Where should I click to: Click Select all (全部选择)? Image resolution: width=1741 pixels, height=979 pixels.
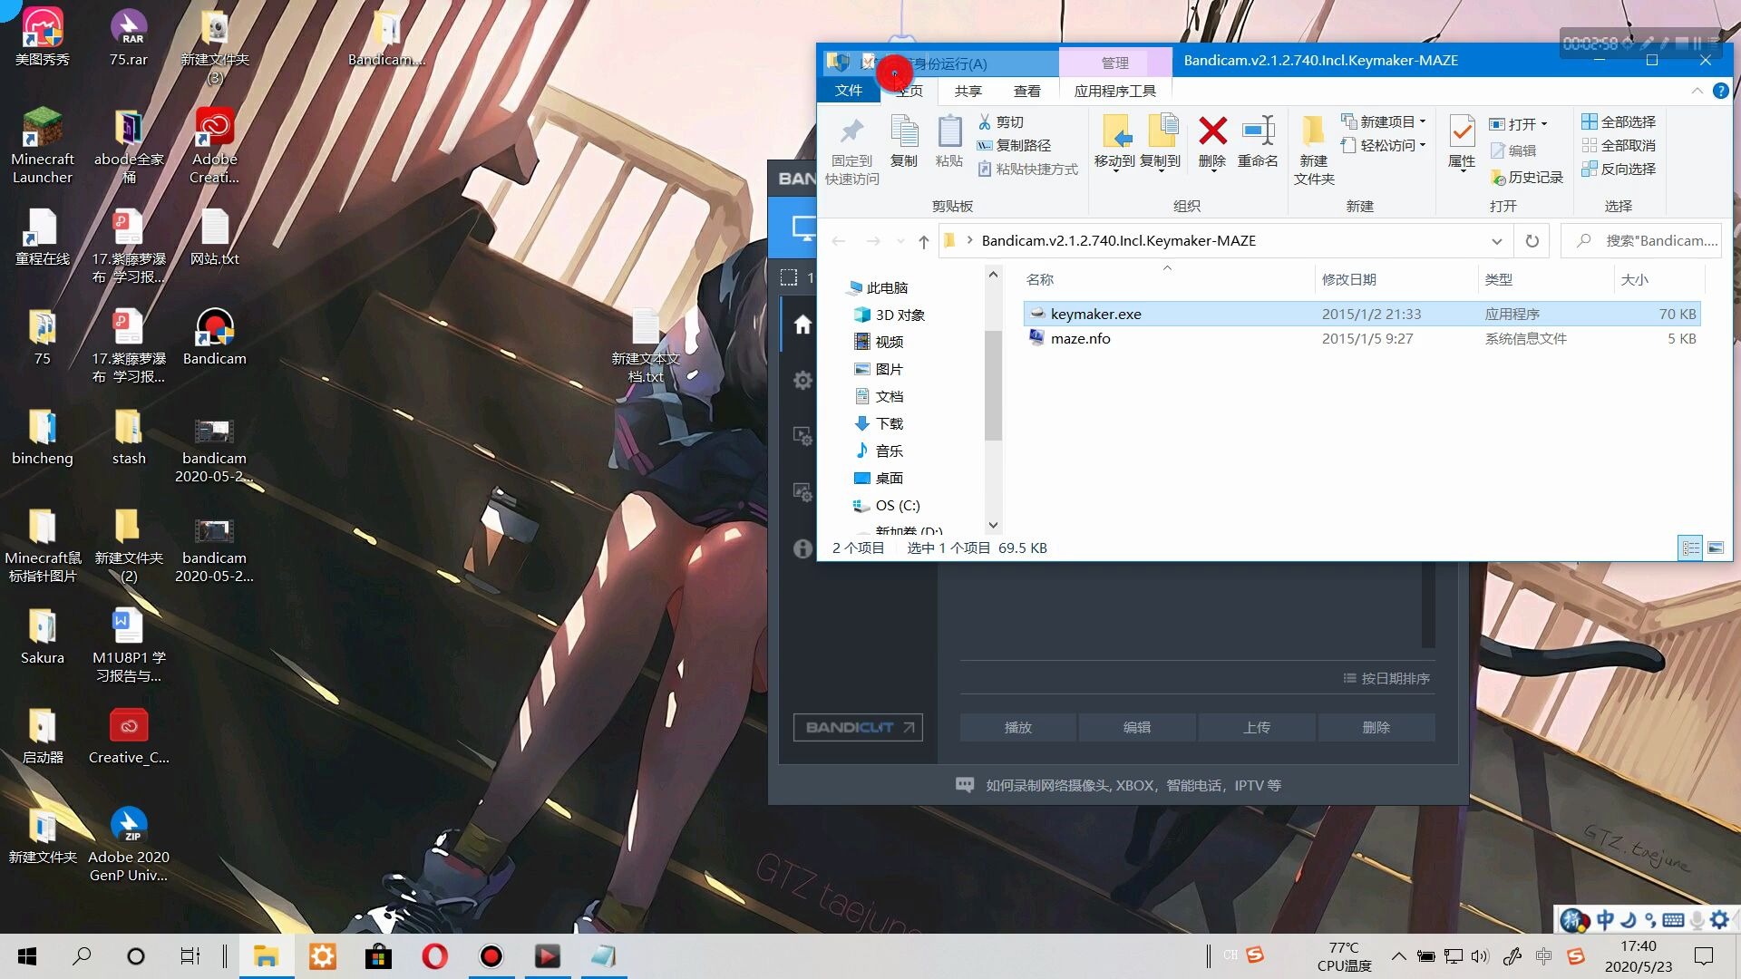pyautogui.click(x=1619, y=121)
